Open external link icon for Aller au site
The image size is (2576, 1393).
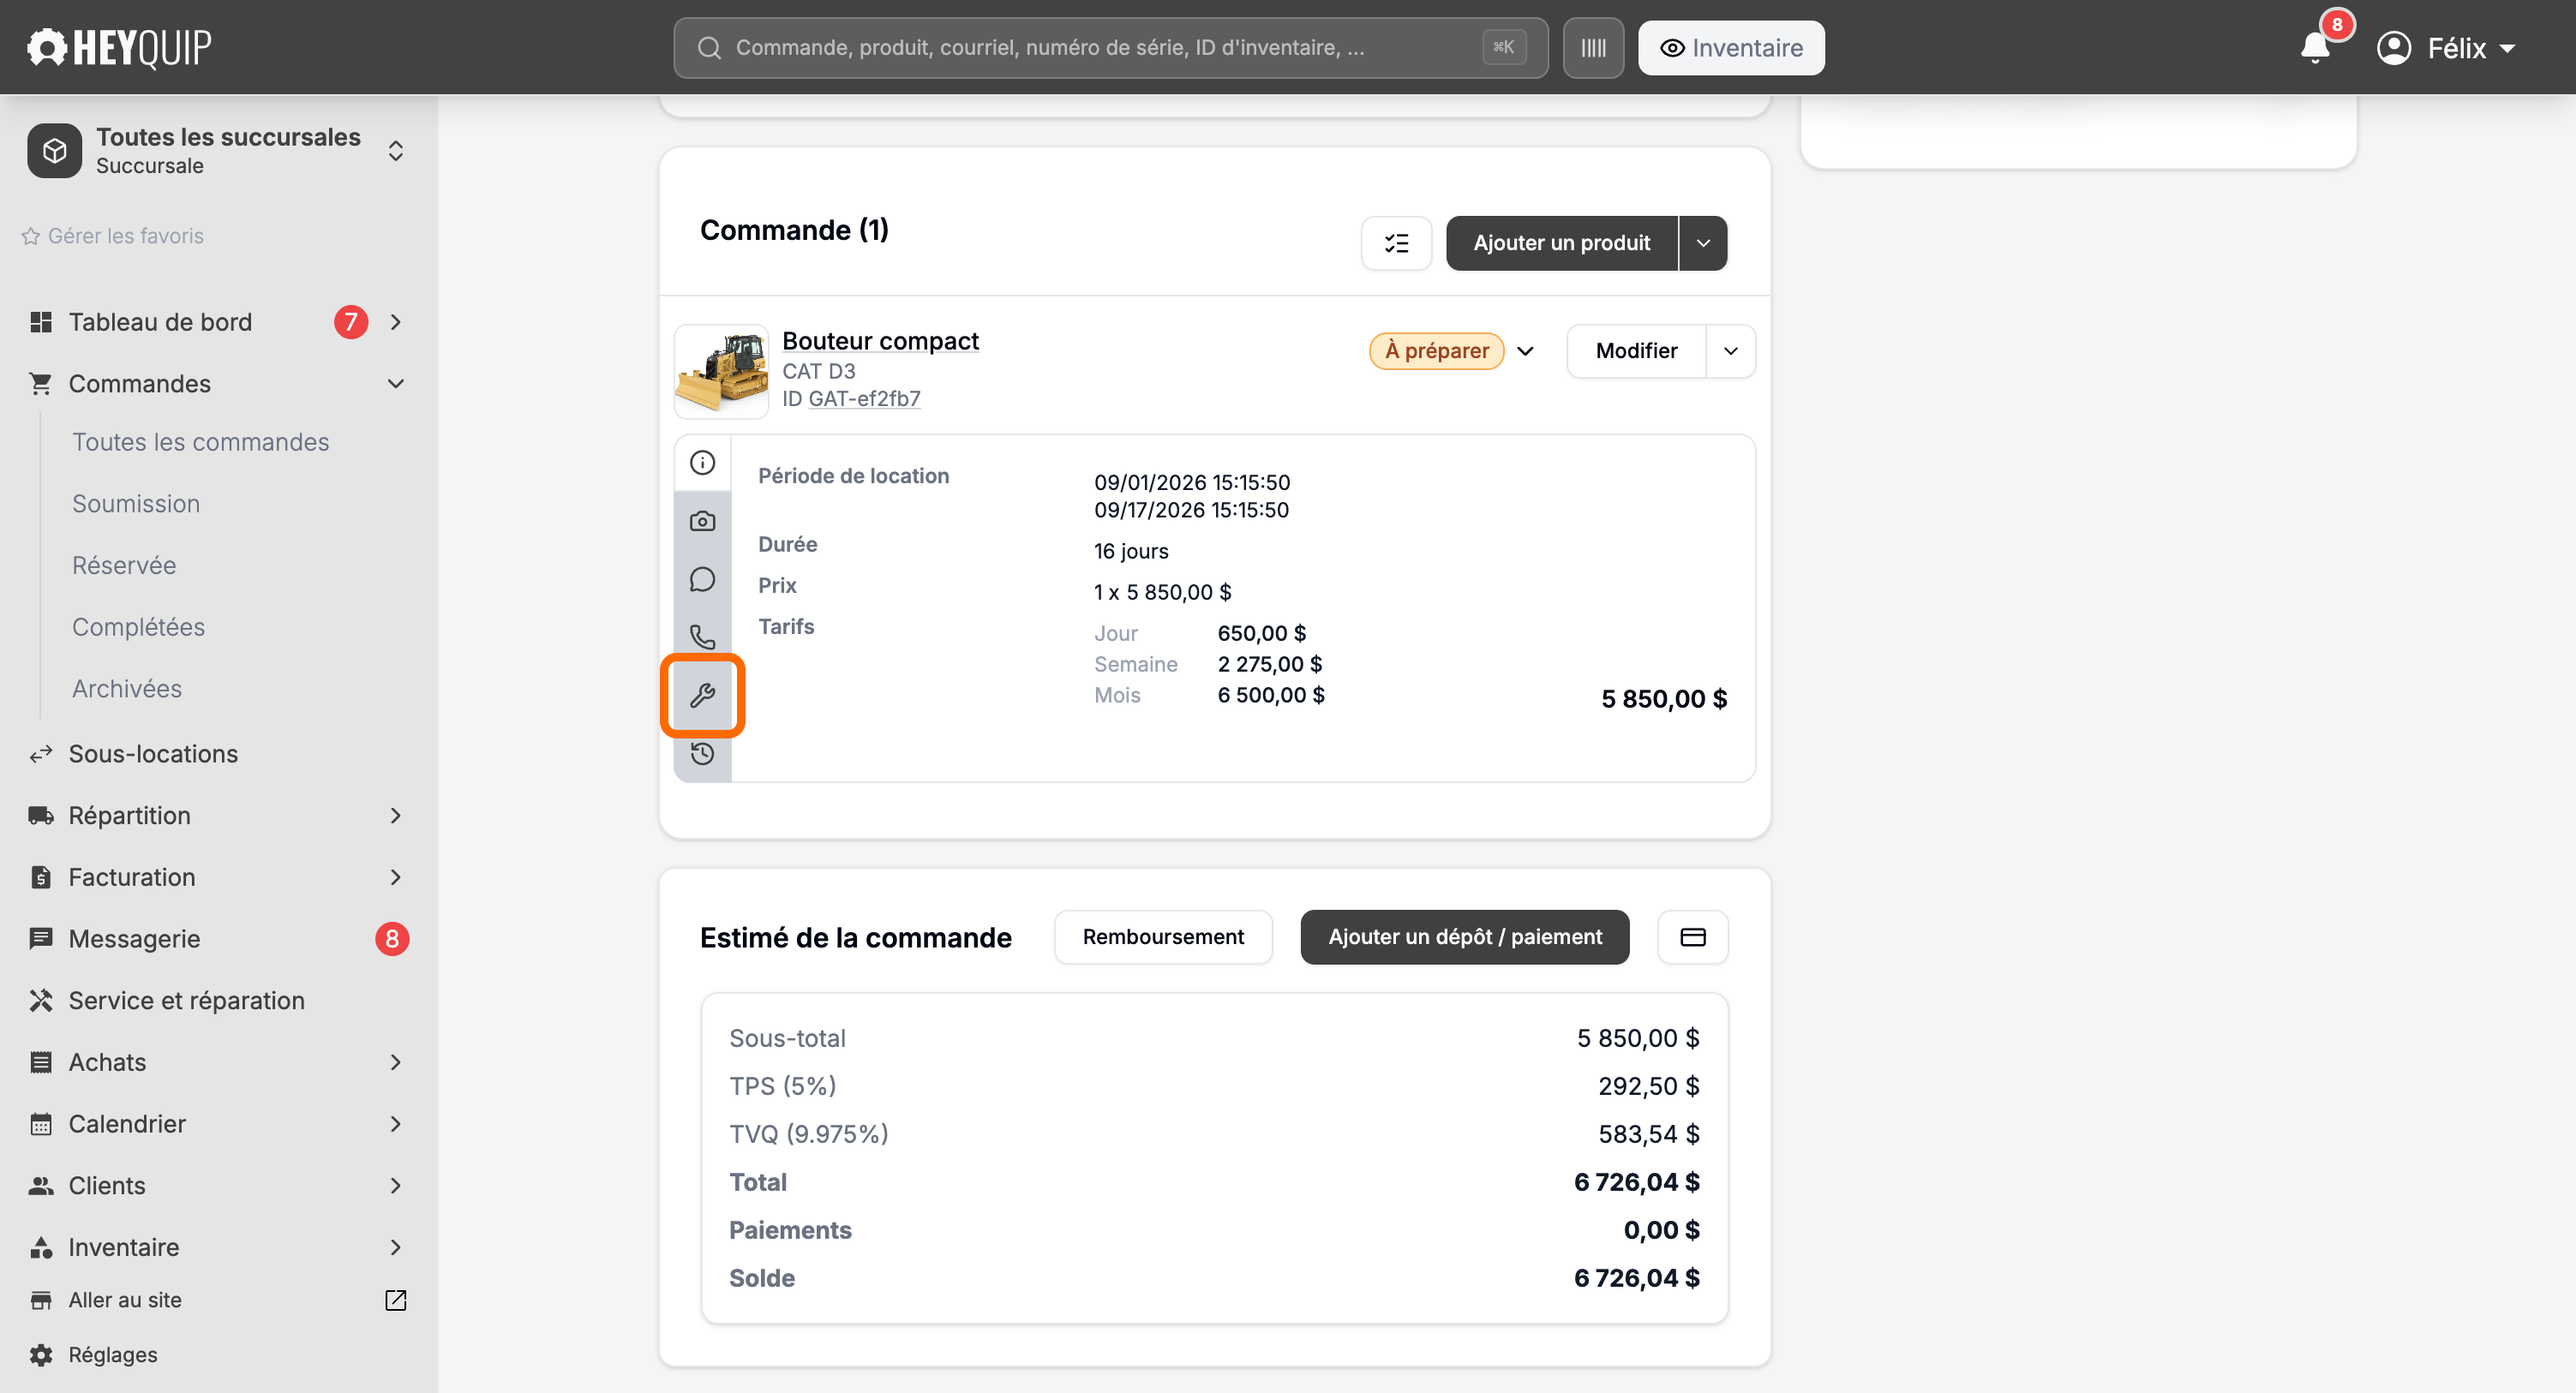[x=396, y=1300]
